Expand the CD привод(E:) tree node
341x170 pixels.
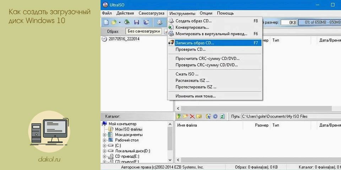(x=104, y=157)
